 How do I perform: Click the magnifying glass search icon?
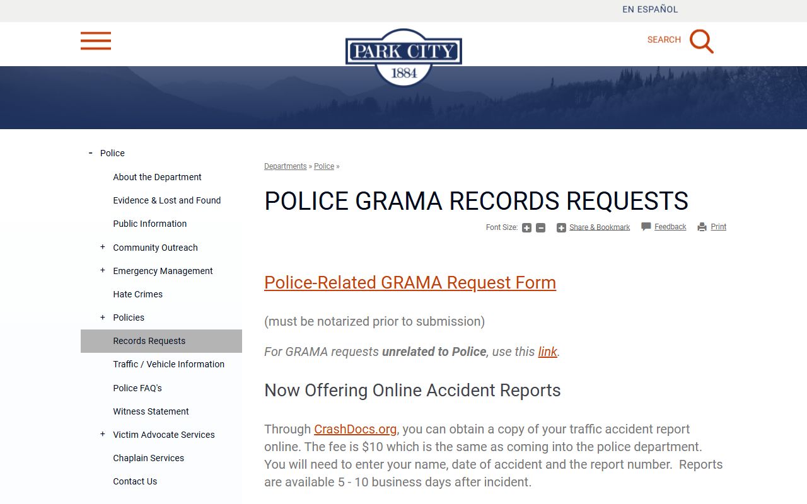(x=701, y=41)
